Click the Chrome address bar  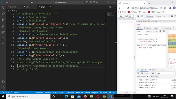149,8
